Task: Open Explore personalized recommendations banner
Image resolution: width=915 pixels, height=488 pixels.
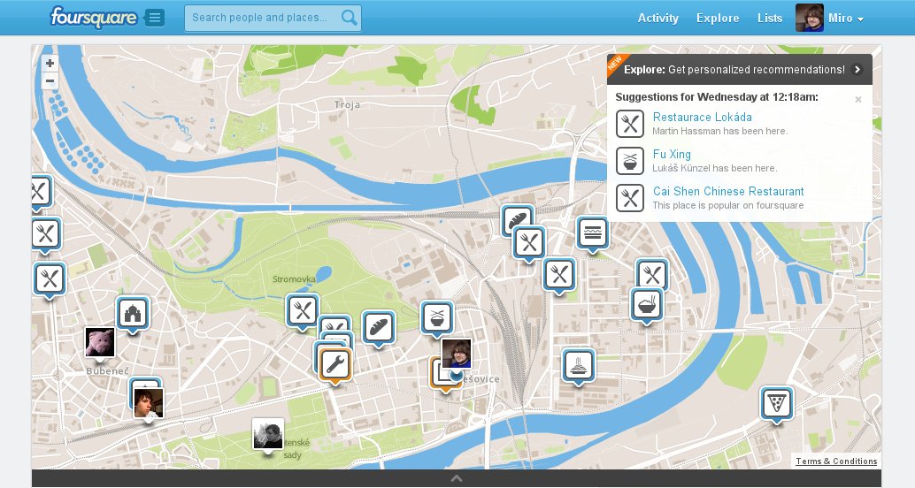Action: click(x=740, y=69)
